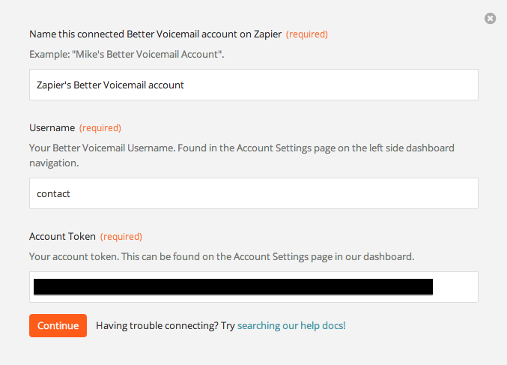Open the searching our help docs link
The height and width of the screenshot is (365, 507).
click(291, 325)
